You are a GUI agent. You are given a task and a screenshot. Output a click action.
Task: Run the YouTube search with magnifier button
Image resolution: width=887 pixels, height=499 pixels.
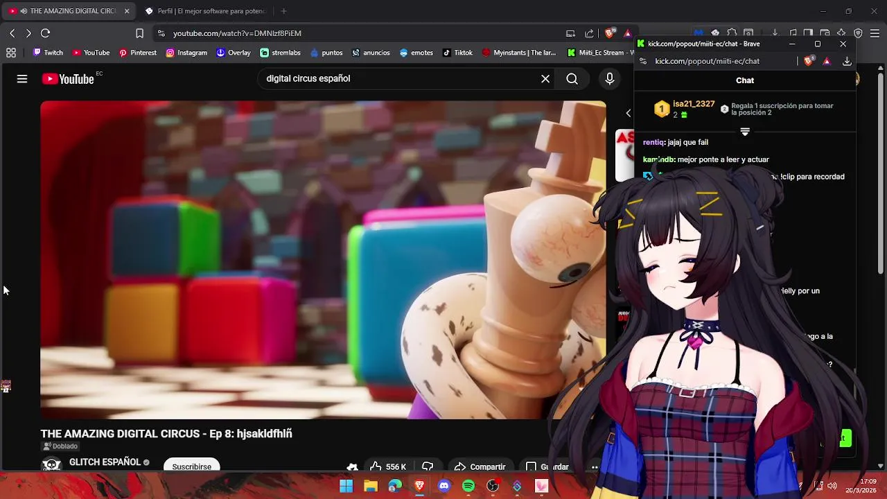(x=572, y=79)
